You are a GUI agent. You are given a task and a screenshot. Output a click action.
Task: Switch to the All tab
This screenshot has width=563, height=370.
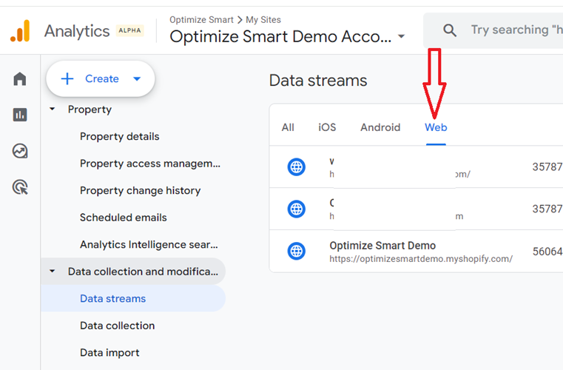pyautogui.click(x=288, y=127)
